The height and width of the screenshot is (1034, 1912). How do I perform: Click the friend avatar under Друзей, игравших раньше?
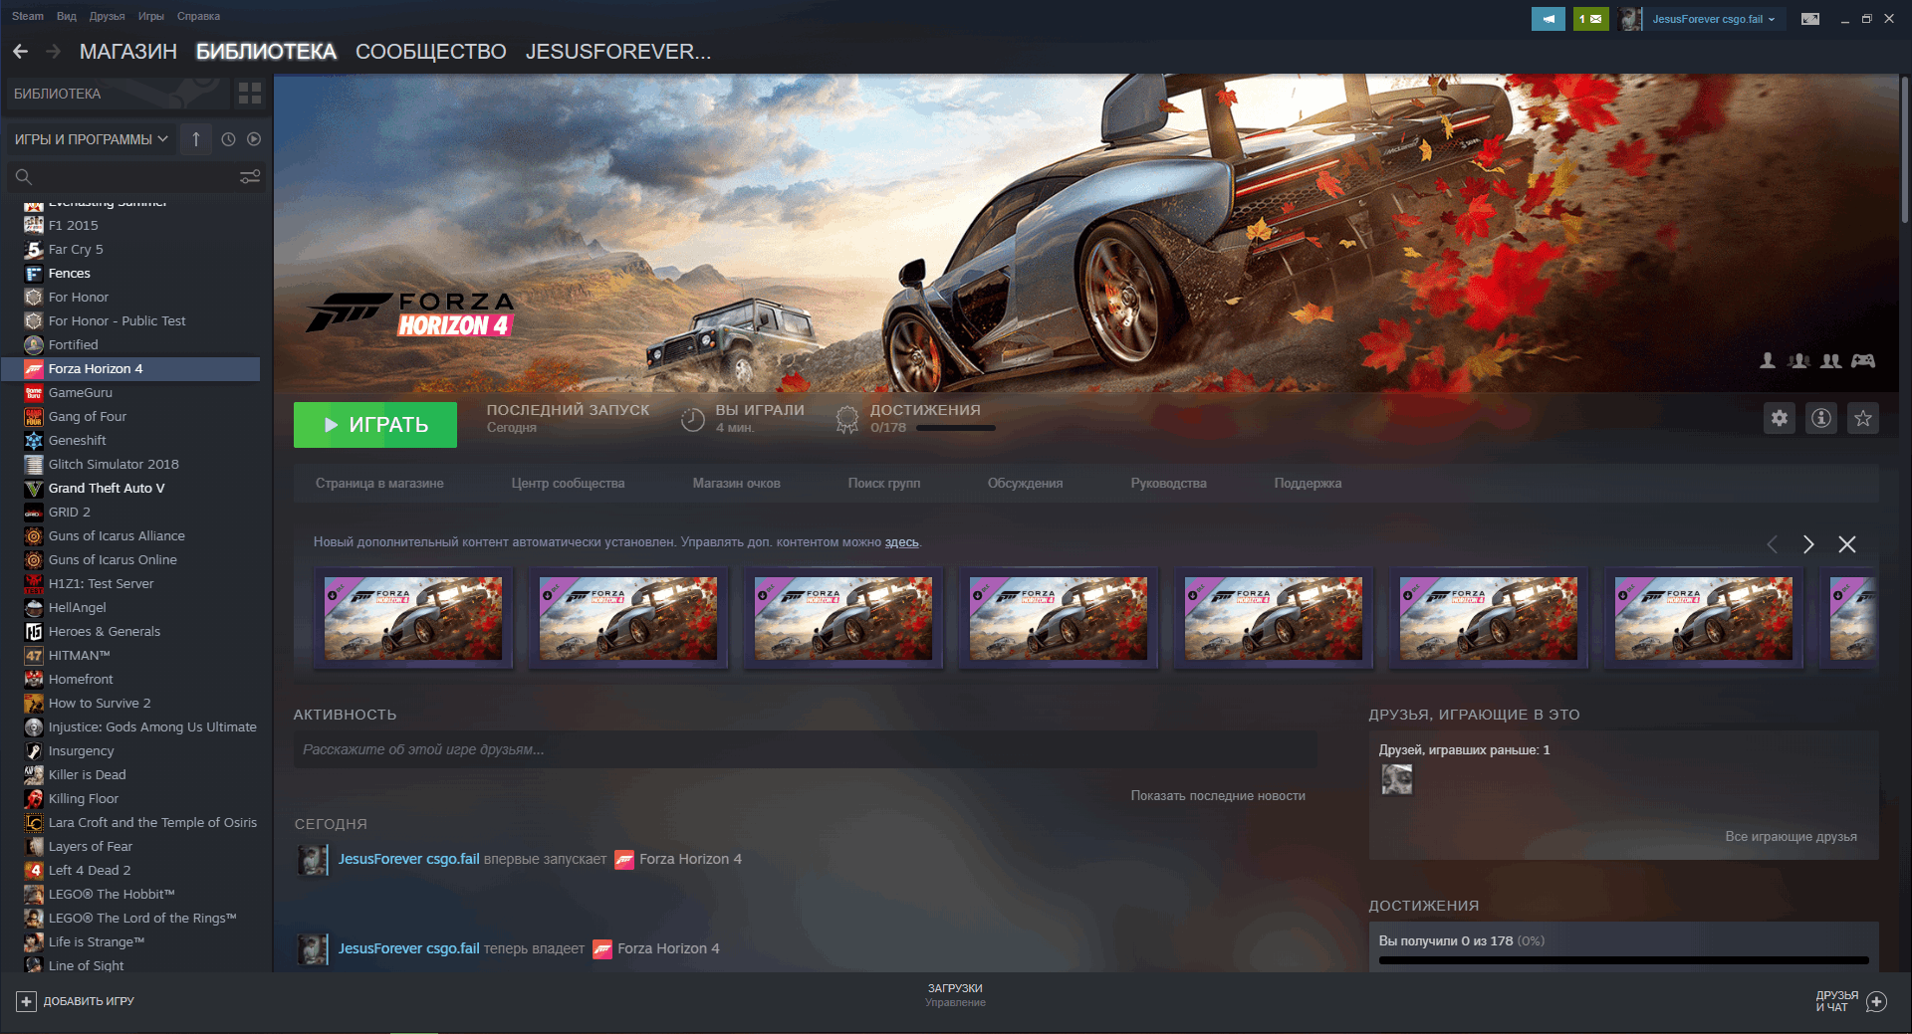tap(1396, 779)
